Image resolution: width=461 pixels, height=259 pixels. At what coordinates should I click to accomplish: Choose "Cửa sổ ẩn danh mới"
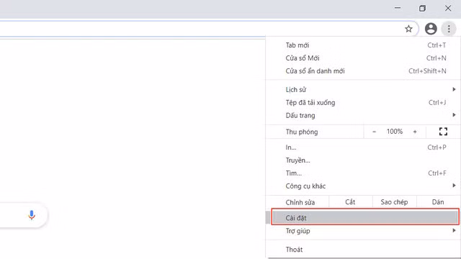[363, 71]
